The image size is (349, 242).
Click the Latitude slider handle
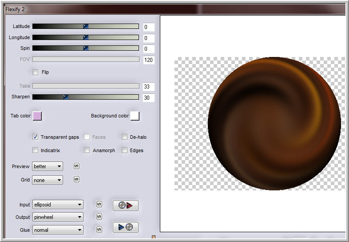point(85,26)
